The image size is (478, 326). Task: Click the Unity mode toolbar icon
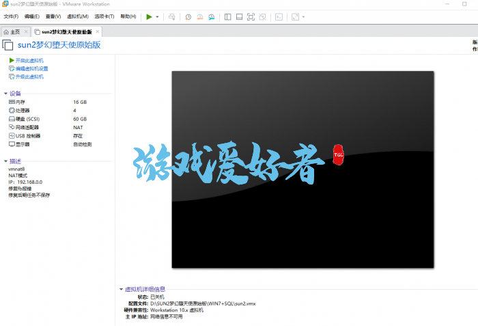[262, 17]
